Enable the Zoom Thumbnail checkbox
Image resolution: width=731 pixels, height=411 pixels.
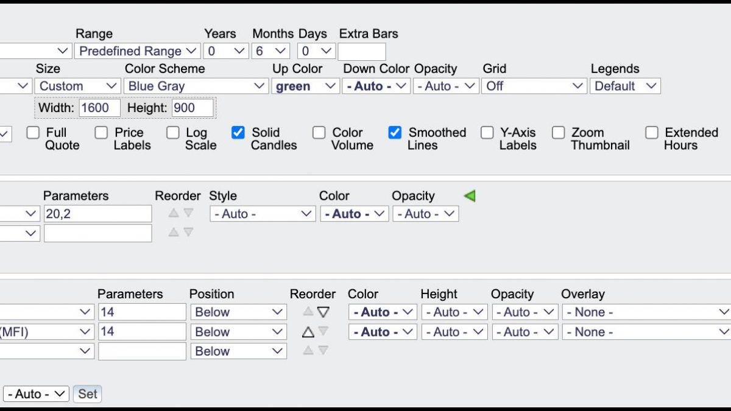[x=558, y=132]
